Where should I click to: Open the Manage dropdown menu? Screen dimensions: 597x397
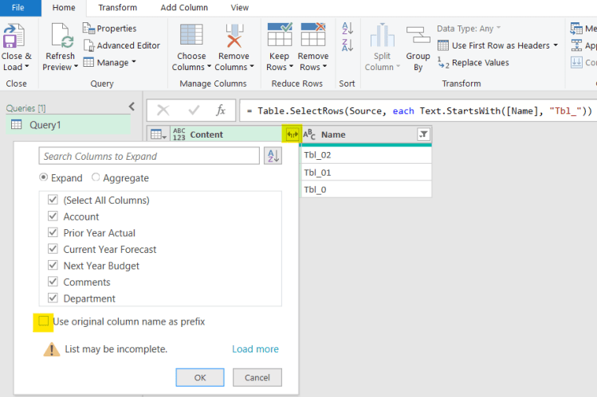point(110,62)
